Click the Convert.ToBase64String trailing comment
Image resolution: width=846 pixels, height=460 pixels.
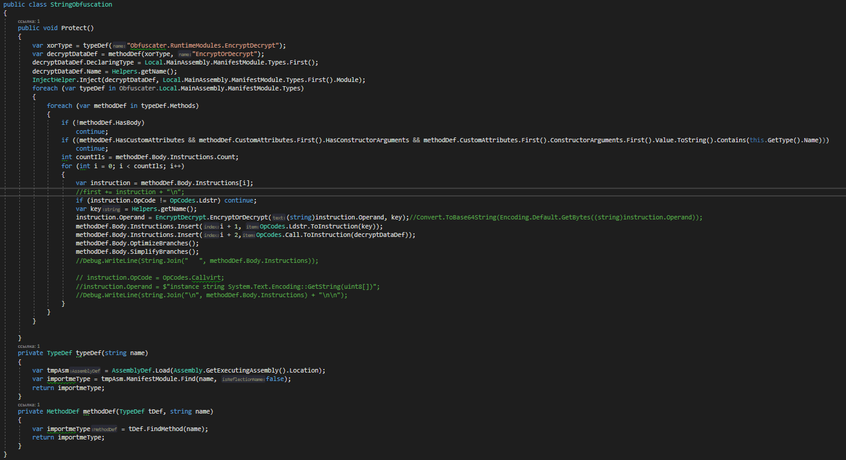point(555,217)
